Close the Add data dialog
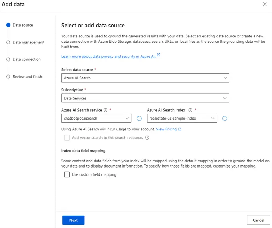 pos(264,4)
